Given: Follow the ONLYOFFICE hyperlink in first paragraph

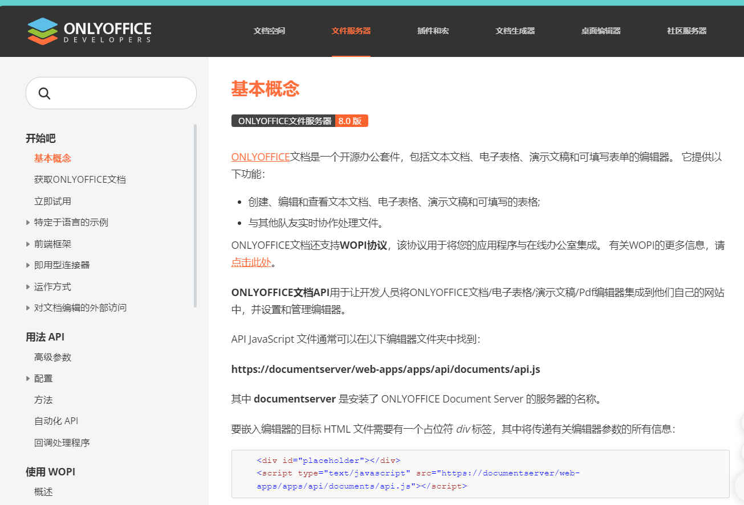Looking at the screenshot, I should point(261,157).
